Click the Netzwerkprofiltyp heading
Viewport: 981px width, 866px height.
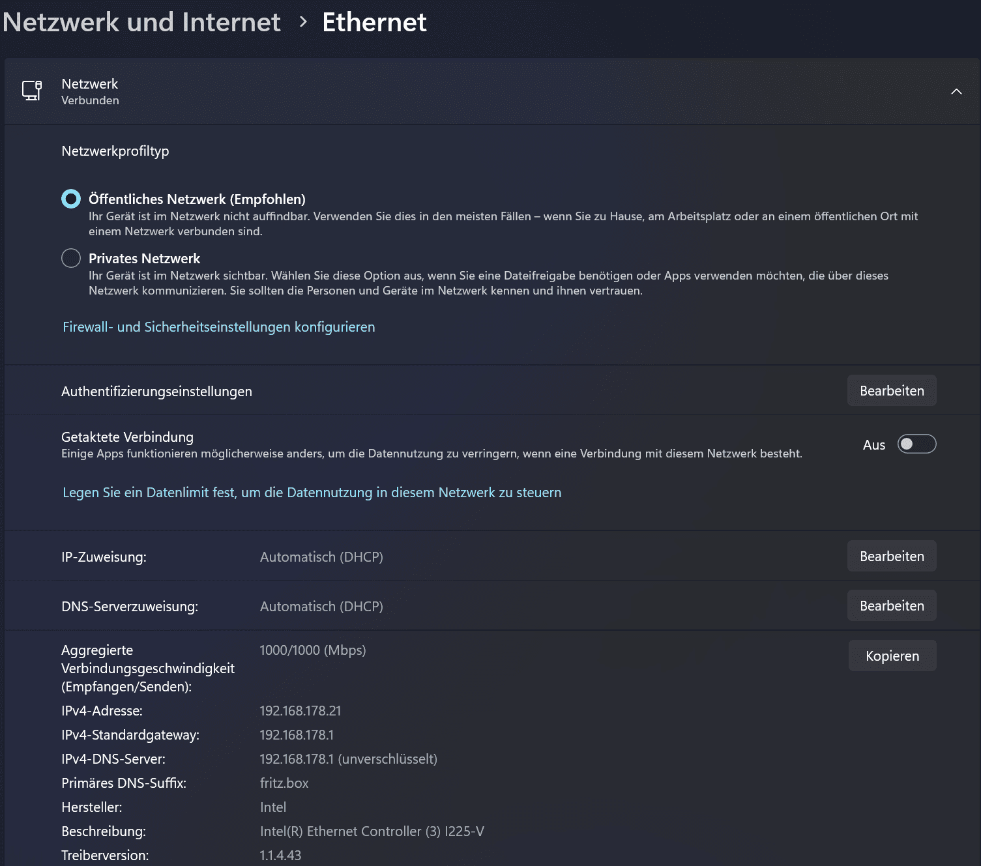[115, 151]
